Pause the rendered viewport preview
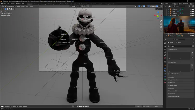The image size is (195, 110). 161,6
